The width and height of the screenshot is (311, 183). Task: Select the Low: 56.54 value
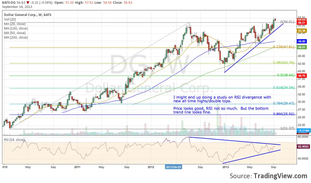[x=103, y=3]
